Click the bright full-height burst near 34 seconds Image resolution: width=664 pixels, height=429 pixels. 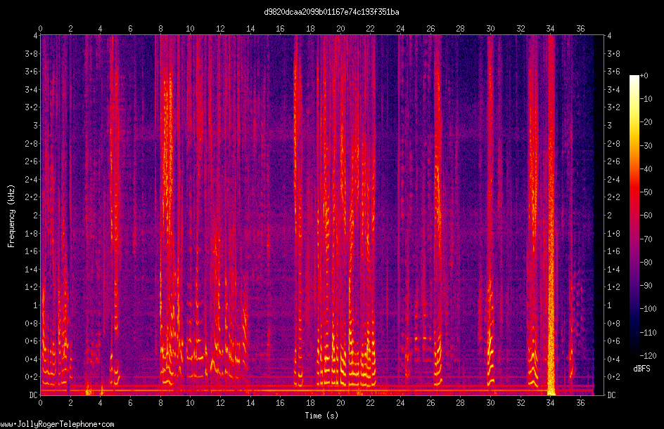pos(551,216)
